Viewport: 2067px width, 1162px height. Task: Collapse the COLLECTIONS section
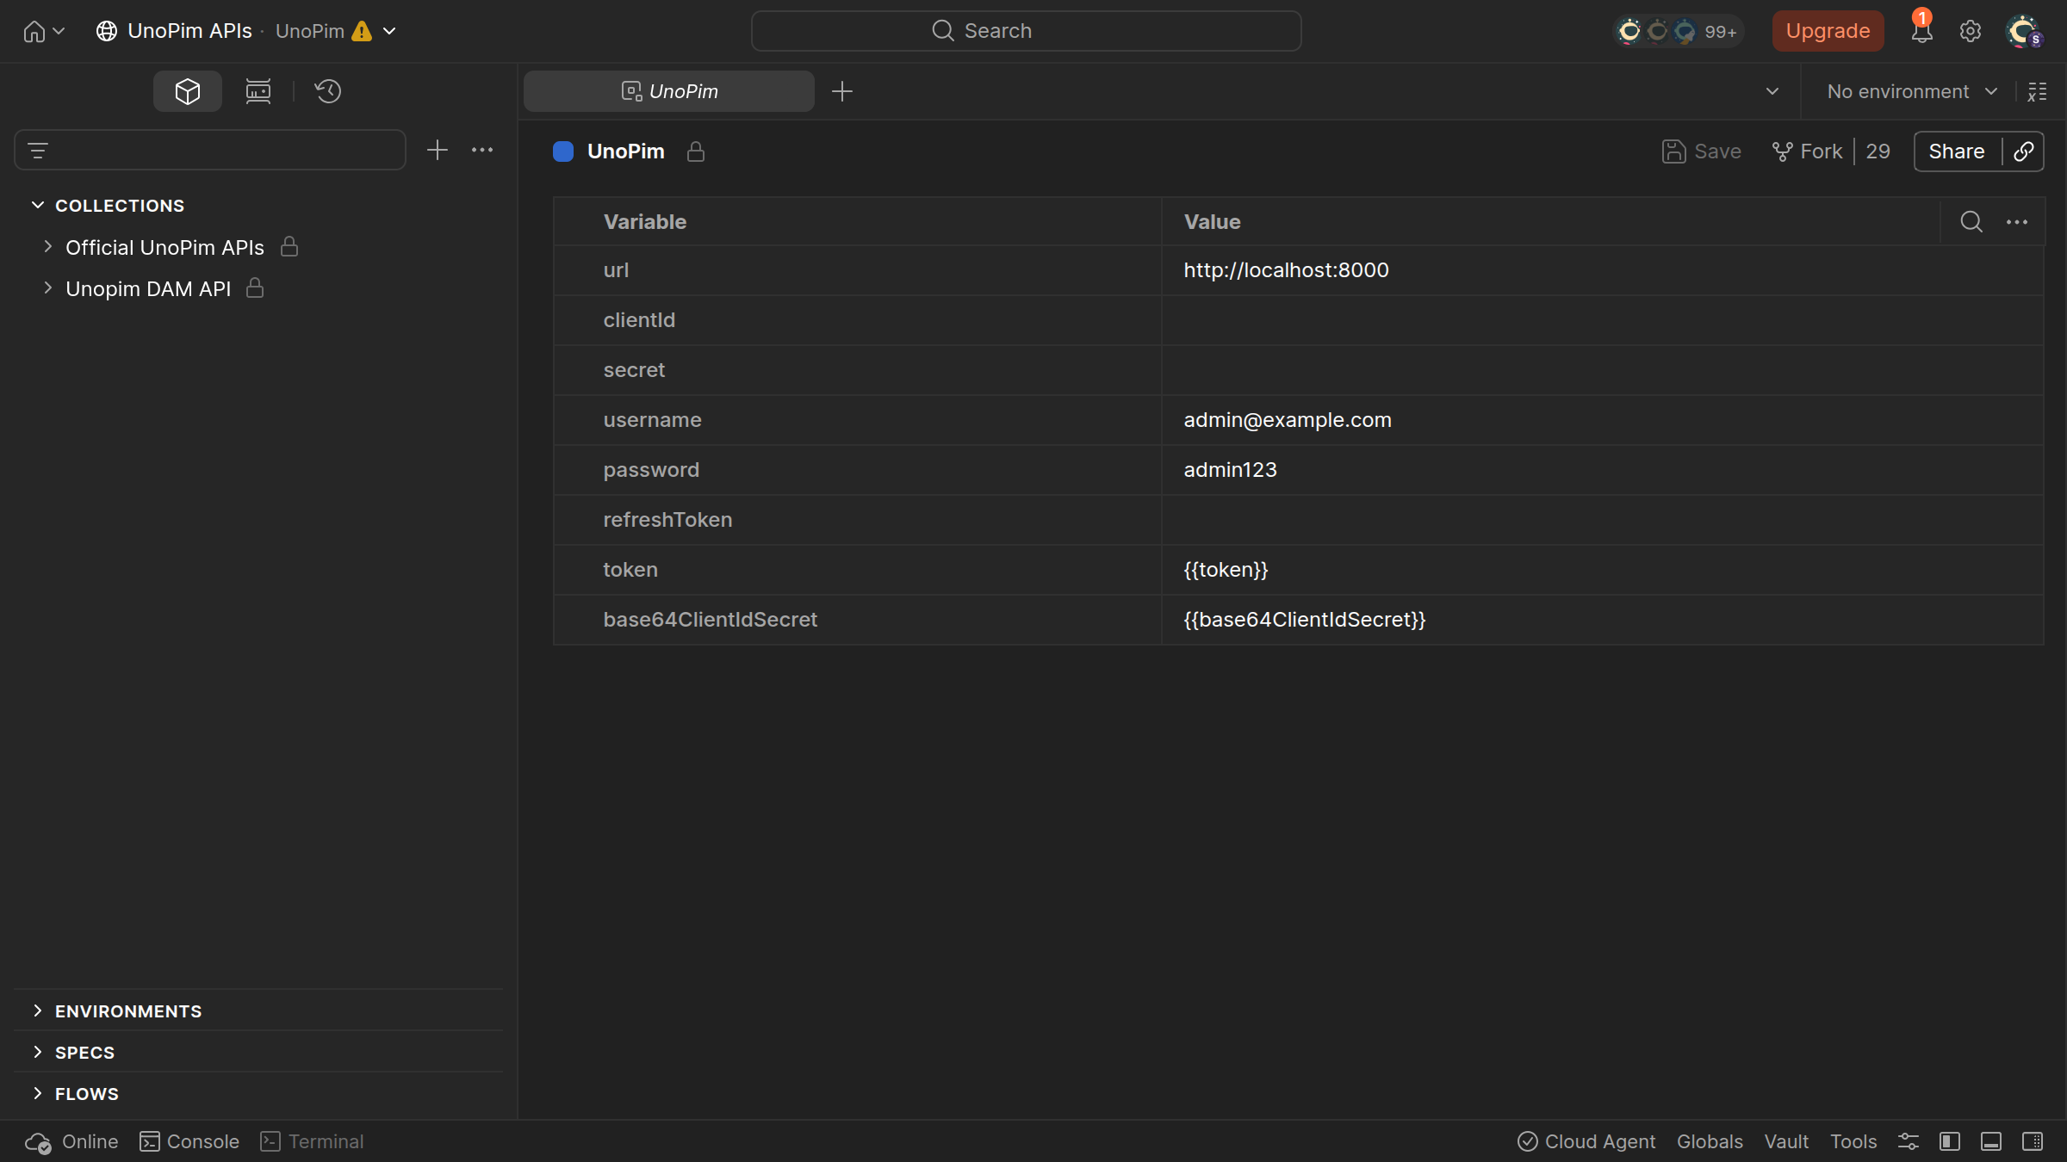[x=37, y=205]
